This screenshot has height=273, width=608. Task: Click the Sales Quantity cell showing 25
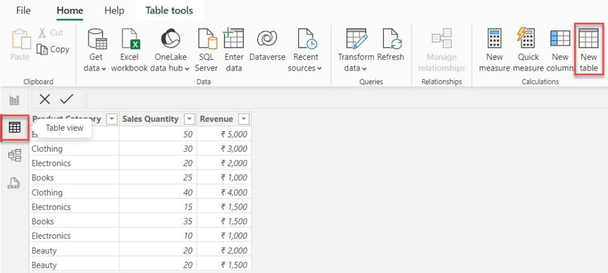[x=158, y=177]
